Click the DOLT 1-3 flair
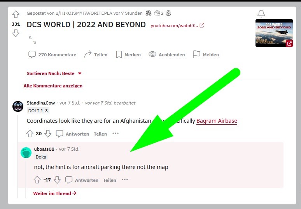Viewport: 301px width, 209px height. tap(38, 111)
